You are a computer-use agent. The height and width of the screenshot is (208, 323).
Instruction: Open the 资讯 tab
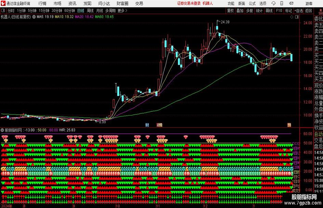(72, 3)
